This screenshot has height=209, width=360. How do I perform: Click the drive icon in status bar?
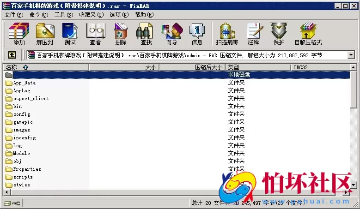pos(7,203)
